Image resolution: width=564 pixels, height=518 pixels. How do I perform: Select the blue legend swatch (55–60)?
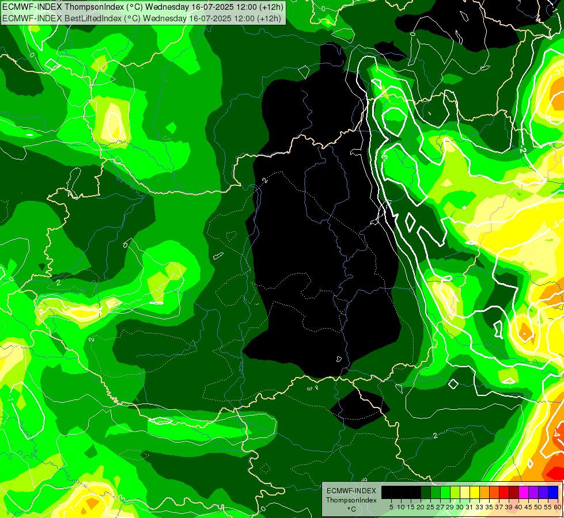553,492
